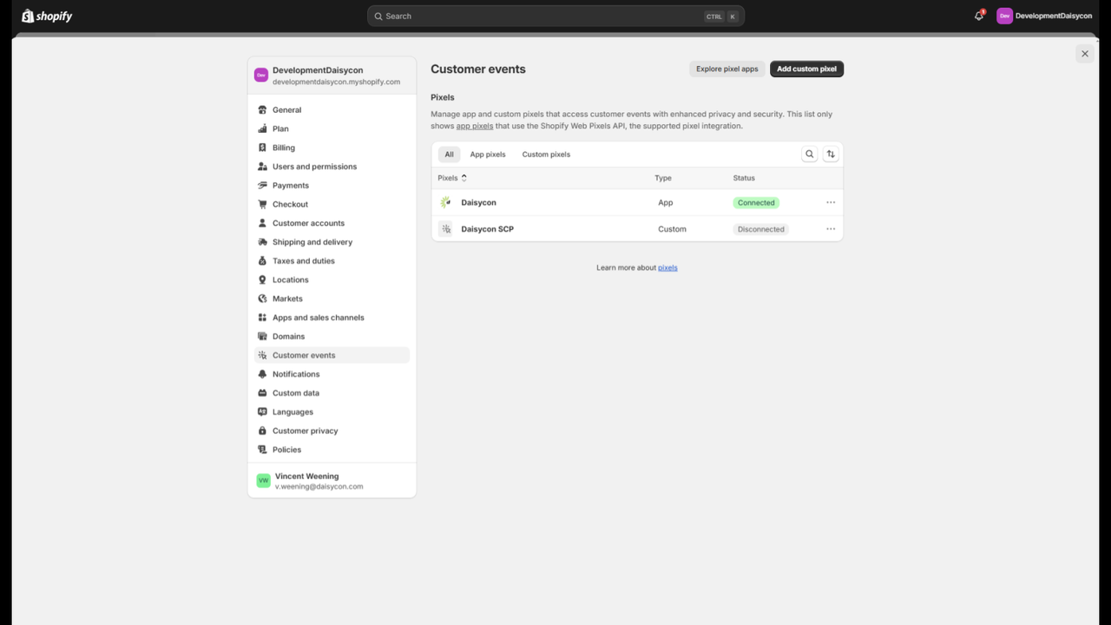The height and width of the screenshot is (625, 1111).
Task: Open the sort pixels button
Action: [x=831, y=155]
